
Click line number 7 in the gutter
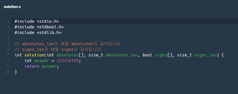tap(8, 55)
